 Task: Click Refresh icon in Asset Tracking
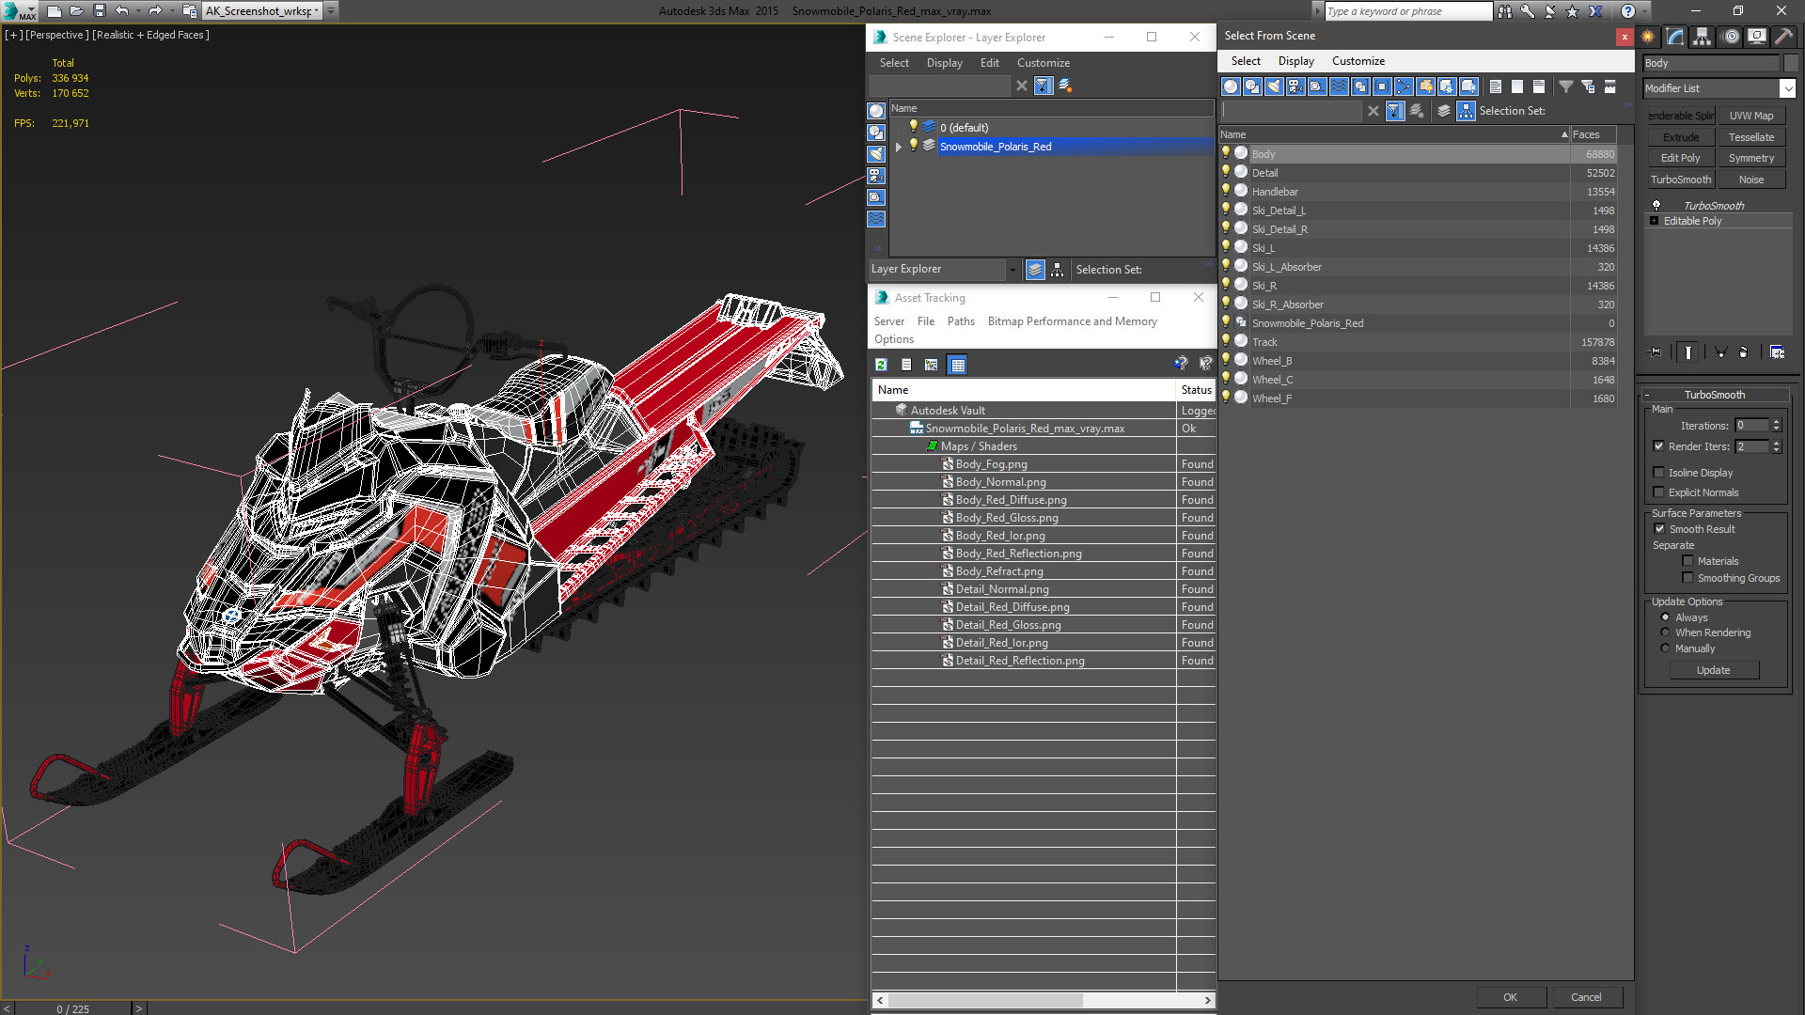coord(881,365)
